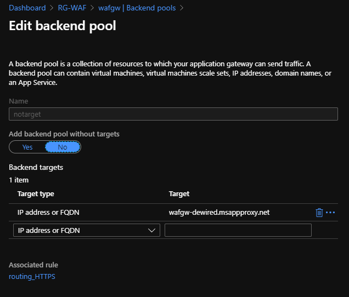Click the chevron after RG-WAF breadcrumb

[x=92, y=8]
